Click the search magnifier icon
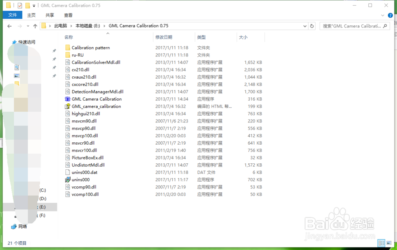Viewport: 397px width, 250px height. pos(385,26)
